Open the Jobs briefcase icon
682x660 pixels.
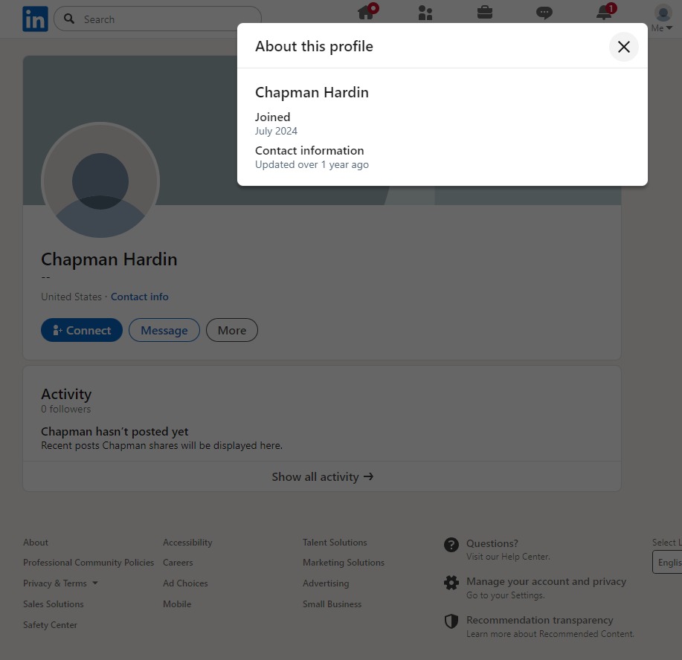click(x=485, y=13)
